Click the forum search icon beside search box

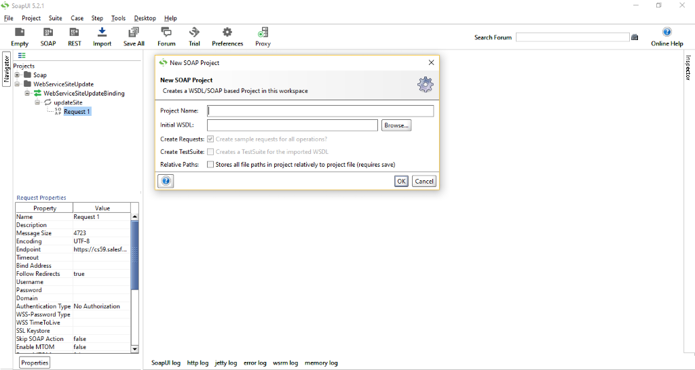pyautogui.click(x=635, y=37)
